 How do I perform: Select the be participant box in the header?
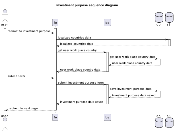[x=107, y=22]
